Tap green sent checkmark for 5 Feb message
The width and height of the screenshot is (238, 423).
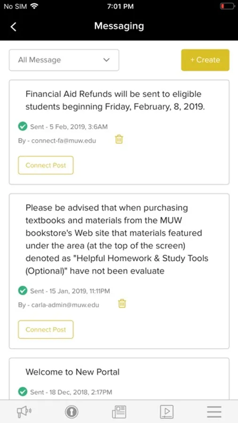tap(23, 126)
